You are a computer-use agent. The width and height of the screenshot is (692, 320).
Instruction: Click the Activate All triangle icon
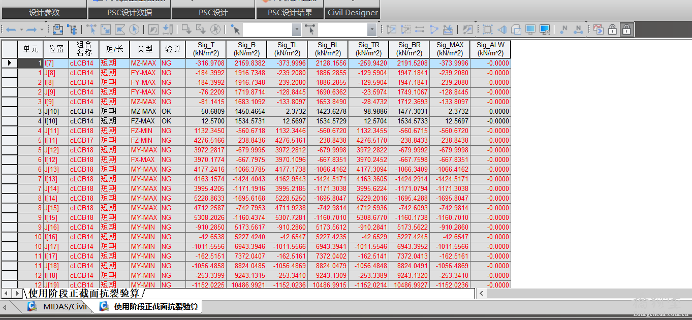(x=434, y=30)
